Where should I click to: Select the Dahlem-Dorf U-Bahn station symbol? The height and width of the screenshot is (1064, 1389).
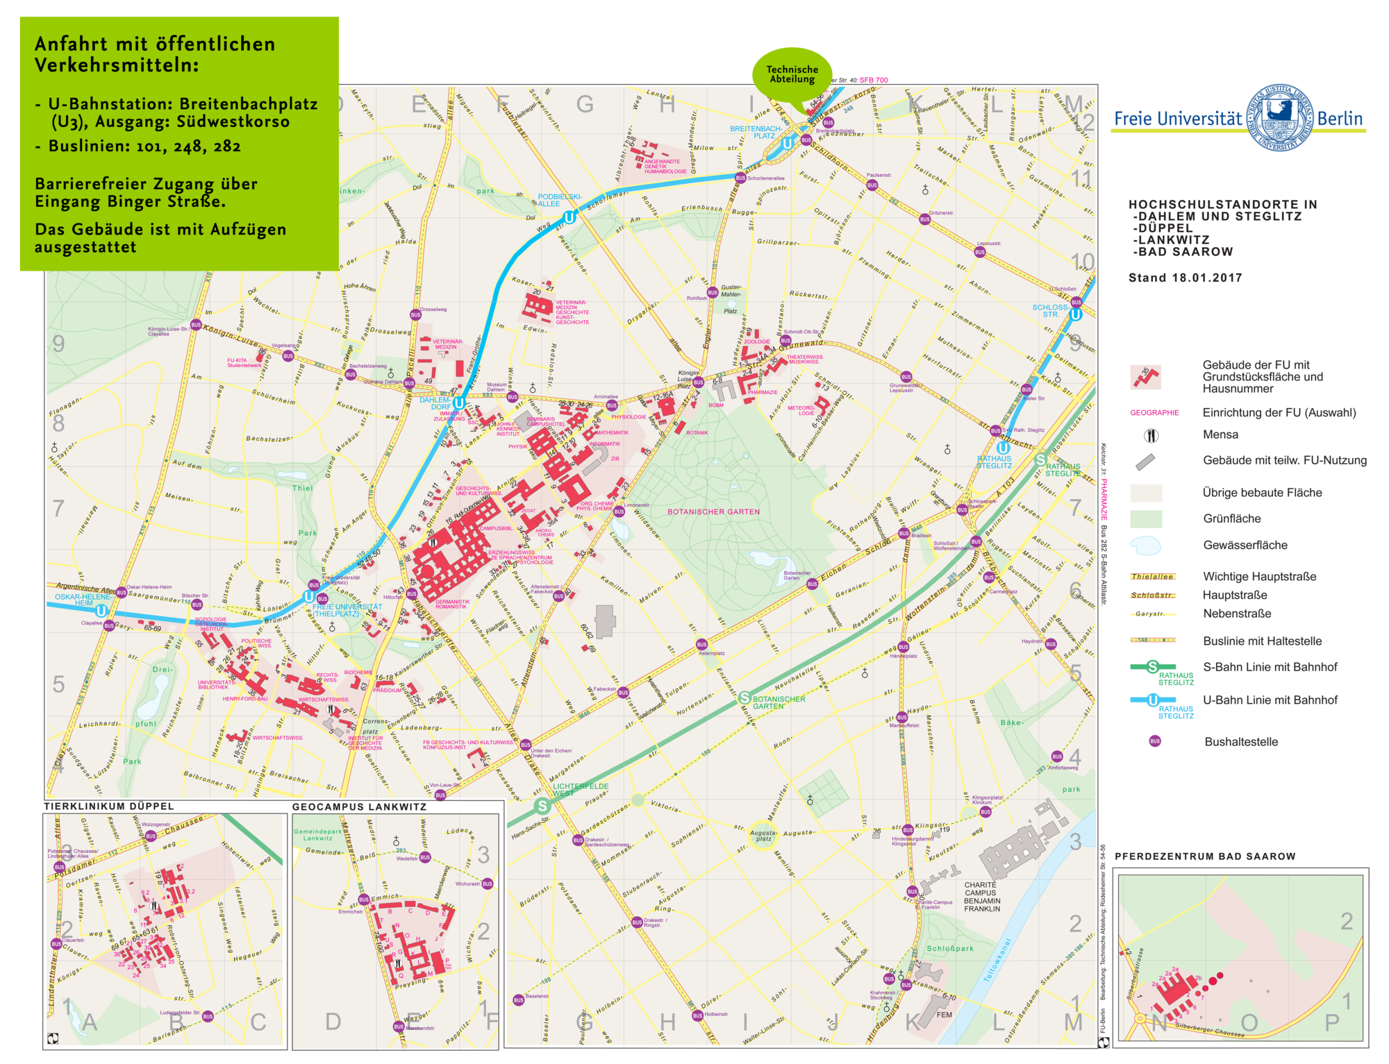pyautogui.click(x=459, y=403)
